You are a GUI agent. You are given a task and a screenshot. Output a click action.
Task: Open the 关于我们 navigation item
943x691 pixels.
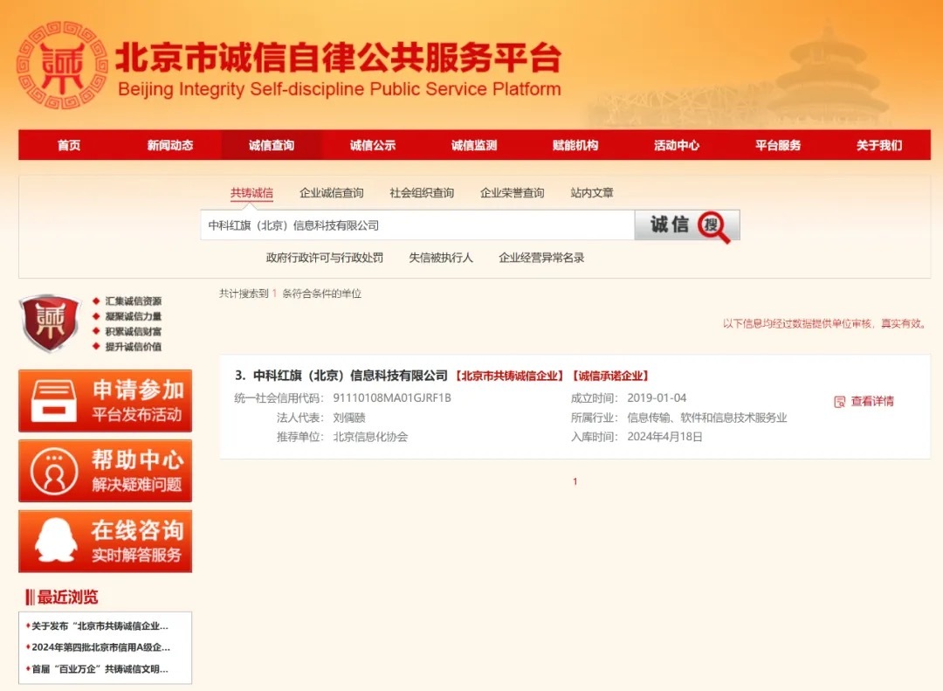pyautogui.click(x=879, y=145)
